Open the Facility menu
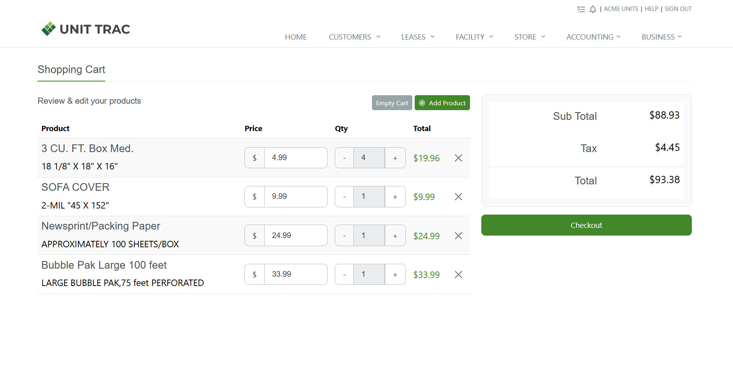Image resolution: width=733 pixels, height=382 pixels. point(474,37)
